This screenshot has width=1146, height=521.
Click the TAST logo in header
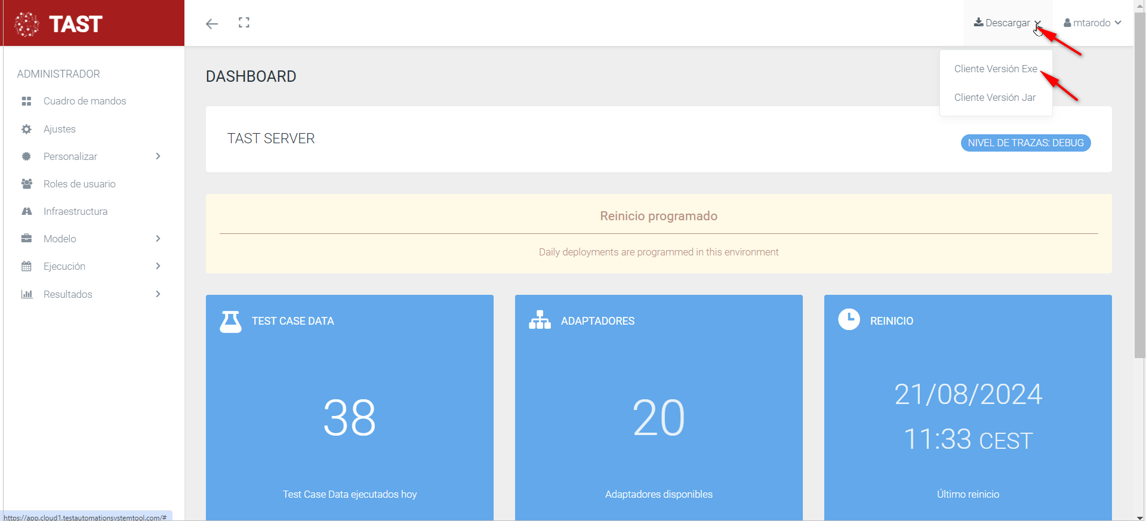[58, 24]
